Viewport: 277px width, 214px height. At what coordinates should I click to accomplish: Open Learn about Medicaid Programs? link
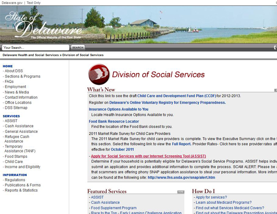pyautogui.click(x=223, y=202)
